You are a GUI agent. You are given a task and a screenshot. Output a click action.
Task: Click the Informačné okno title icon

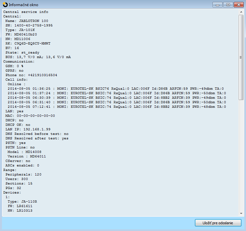tap(5, 5)
